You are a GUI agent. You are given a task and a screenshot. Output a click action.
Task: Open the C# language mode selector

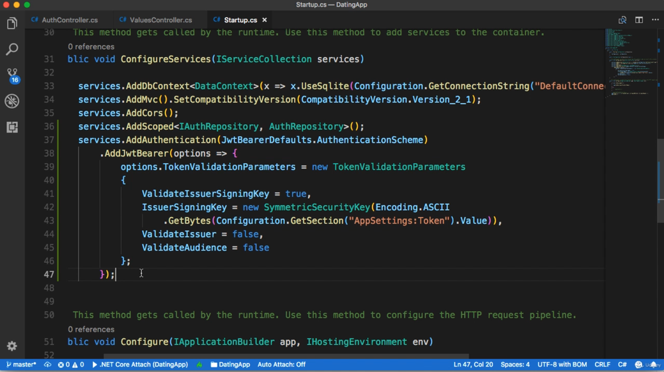(622, 365)
